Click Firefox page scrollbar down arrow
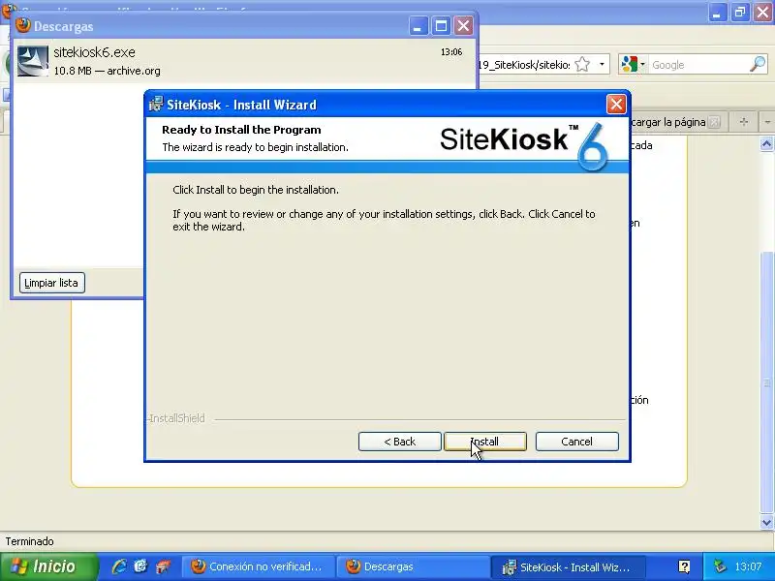 coord(766,522)
